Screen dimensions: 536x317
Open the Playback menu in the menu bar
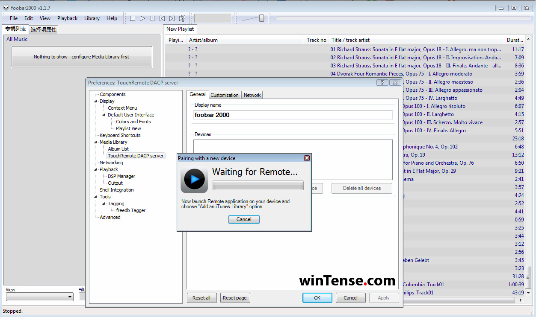click(68, 18)
